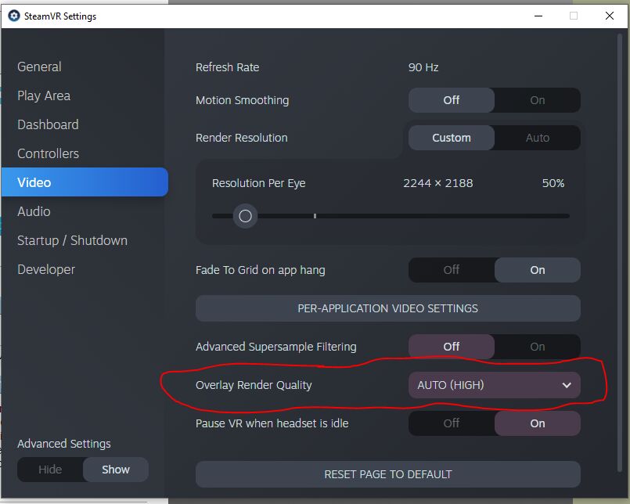Open the Developer settings page
630x504 pixels.
(46, 269)
